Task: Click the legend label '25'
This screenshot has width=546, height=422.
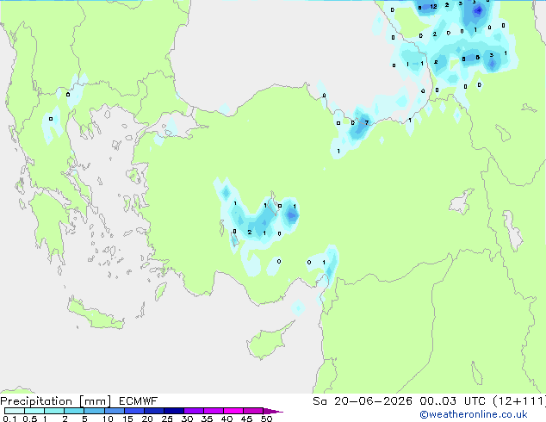Action: pyautogui.click(x=167, y=419)
